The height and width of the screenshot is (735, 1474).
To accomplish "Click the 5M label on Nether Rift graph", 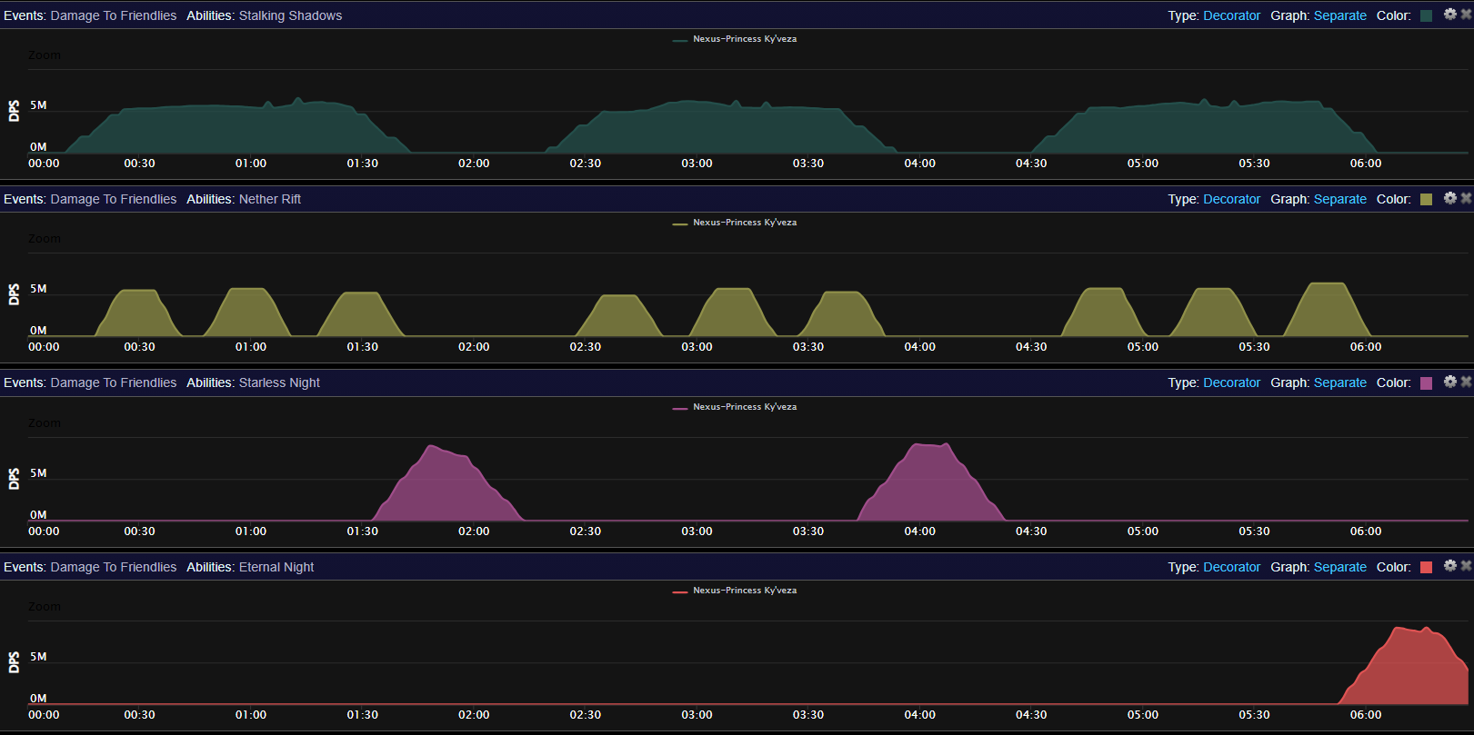I will coord(38,289).
